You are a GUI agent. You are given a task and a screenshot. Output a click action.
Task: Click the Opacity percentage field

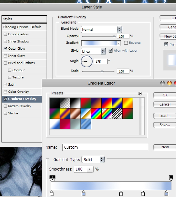(123, 36)
